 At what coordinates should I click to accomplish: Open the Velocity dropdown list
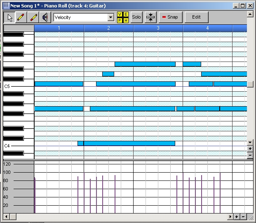111,17
